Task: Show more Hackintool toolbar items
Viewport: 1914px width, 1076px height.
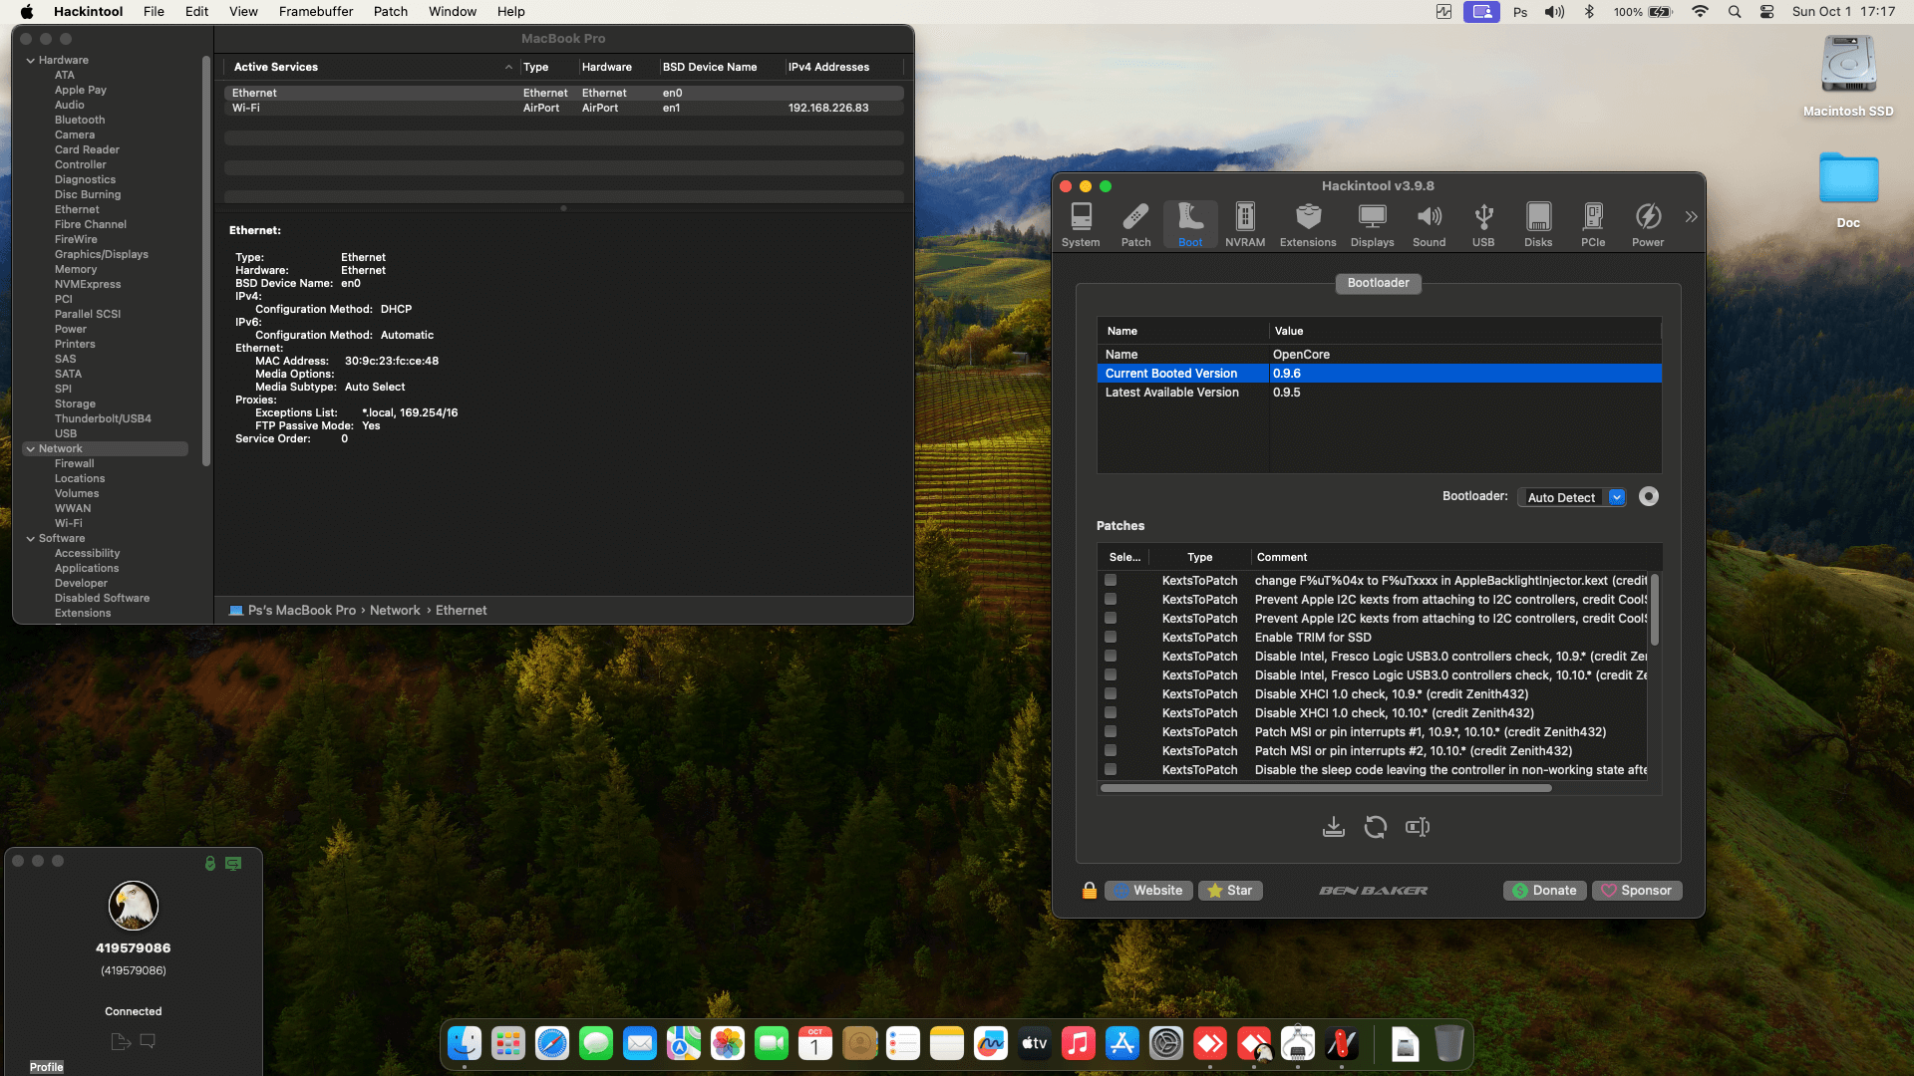Action: click(1691, 216)
